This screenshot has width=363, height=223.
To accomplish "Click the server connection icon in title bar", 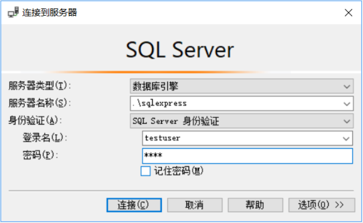I will [x=13, y=12].
